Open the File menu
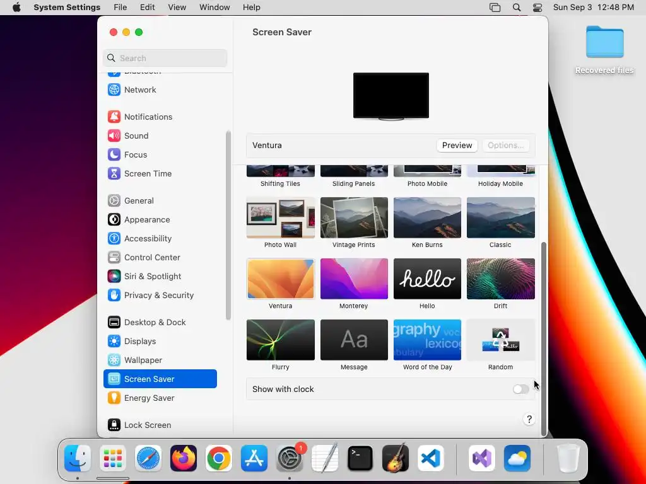646x484 pixels. click(120, 8)
